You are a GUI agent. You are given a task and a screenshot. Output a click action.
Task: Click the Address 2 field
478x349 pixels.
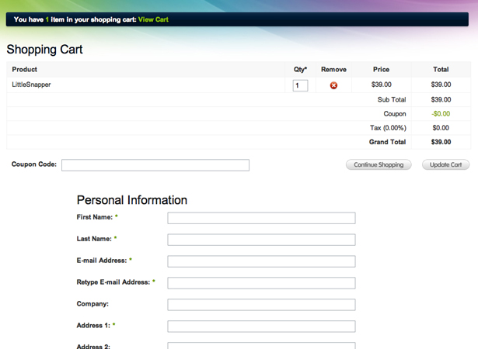(261, 345)
